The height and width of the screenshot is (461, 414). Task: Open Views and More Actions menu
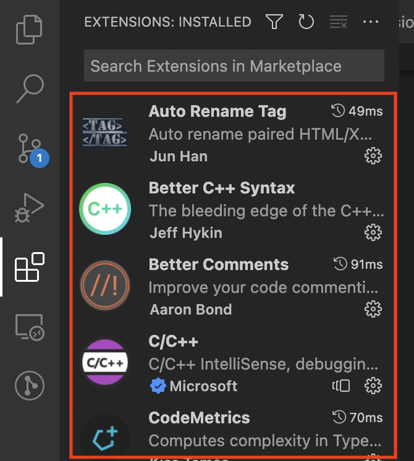coord(371,22)
